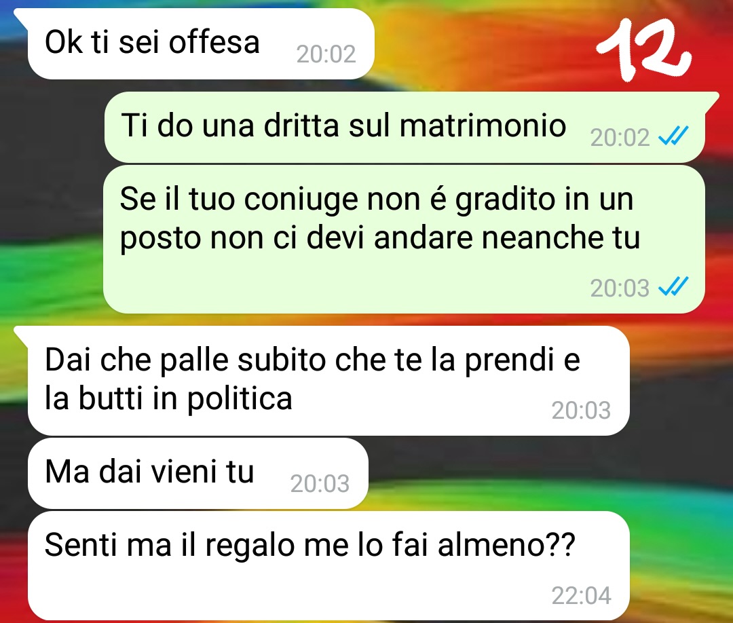Click the tail of the green matrimonio bubble
733x623 pixels.
click(x=711, y=101)
